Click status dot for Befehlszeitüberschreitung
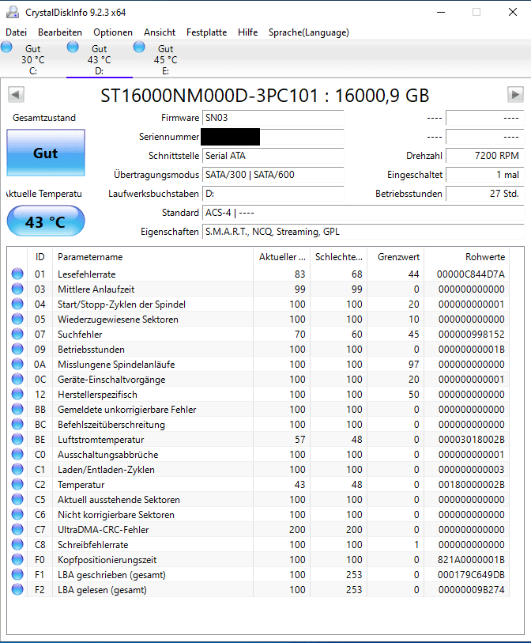 point(17,425)
